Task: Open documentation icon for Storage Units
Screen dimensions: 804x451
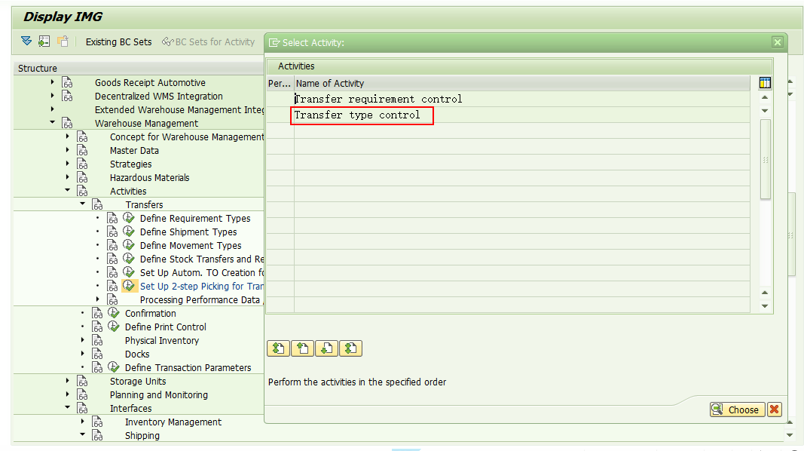Action: pyautogui.click(x=83, y=381)
